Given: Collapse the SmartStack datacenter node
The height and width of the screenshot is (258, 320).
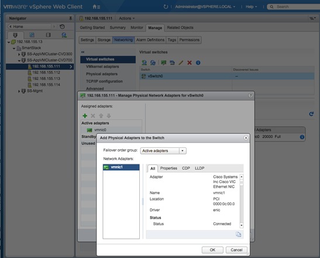Looking at the screenshot, I should click(x=14, y=48).
